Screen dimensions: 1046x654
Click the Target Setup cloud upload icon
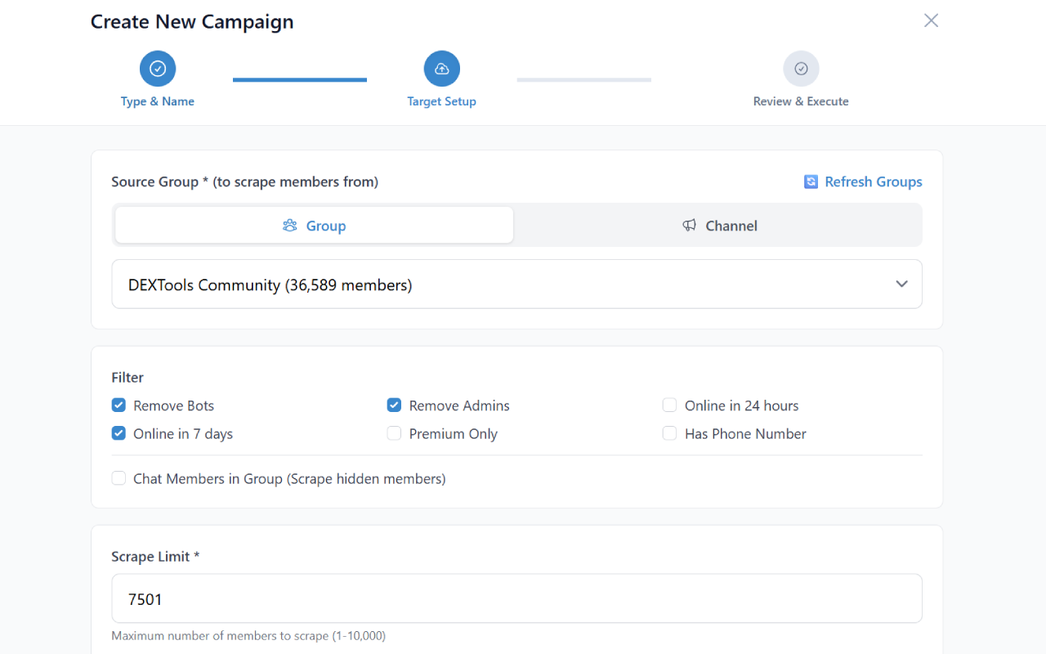pos(441,69)
